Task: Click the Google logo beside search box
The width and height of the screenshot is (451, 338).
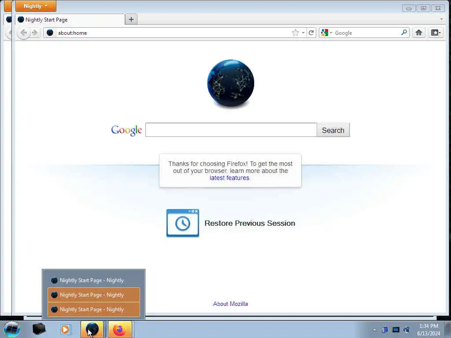Action: tap(126, 130)
